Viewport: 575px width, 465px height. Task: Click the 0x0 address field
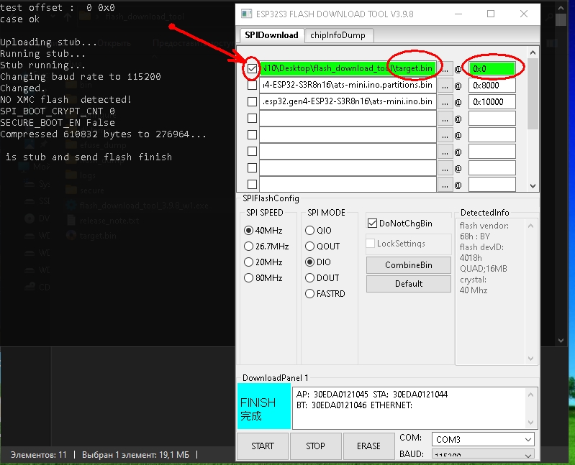click(x=492, y=68)
